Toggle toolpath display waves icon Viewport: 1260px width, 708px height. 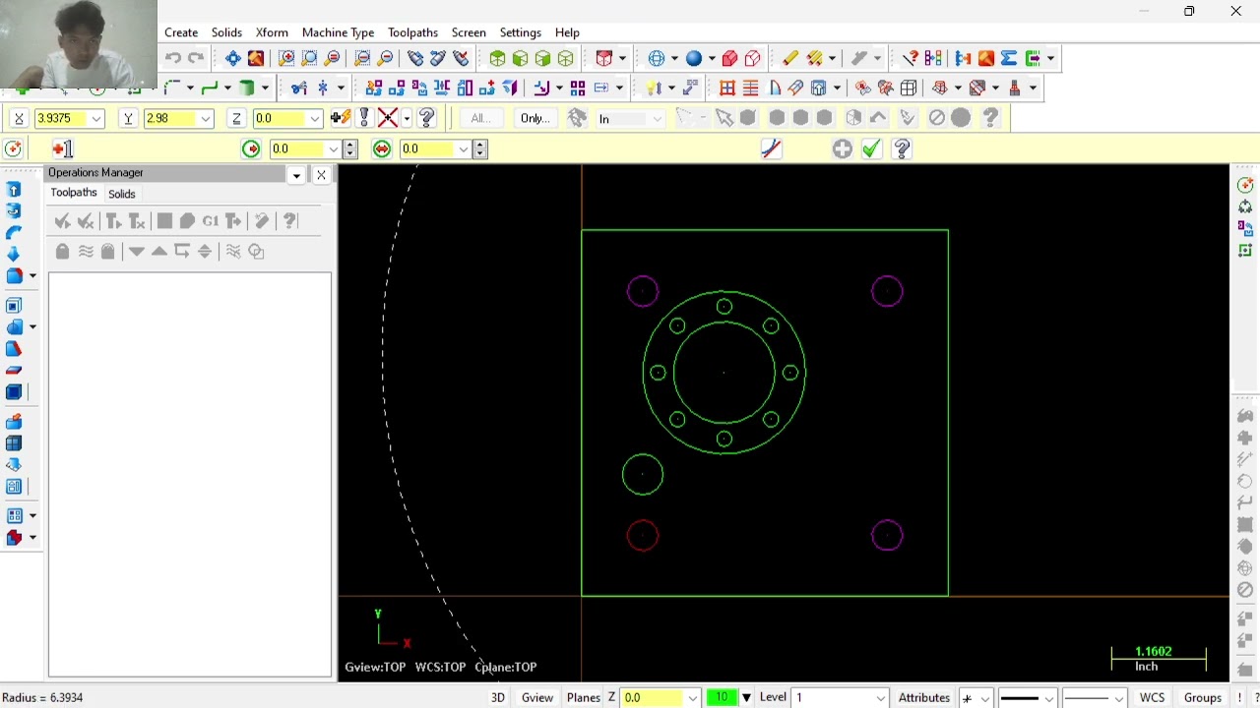86,252
